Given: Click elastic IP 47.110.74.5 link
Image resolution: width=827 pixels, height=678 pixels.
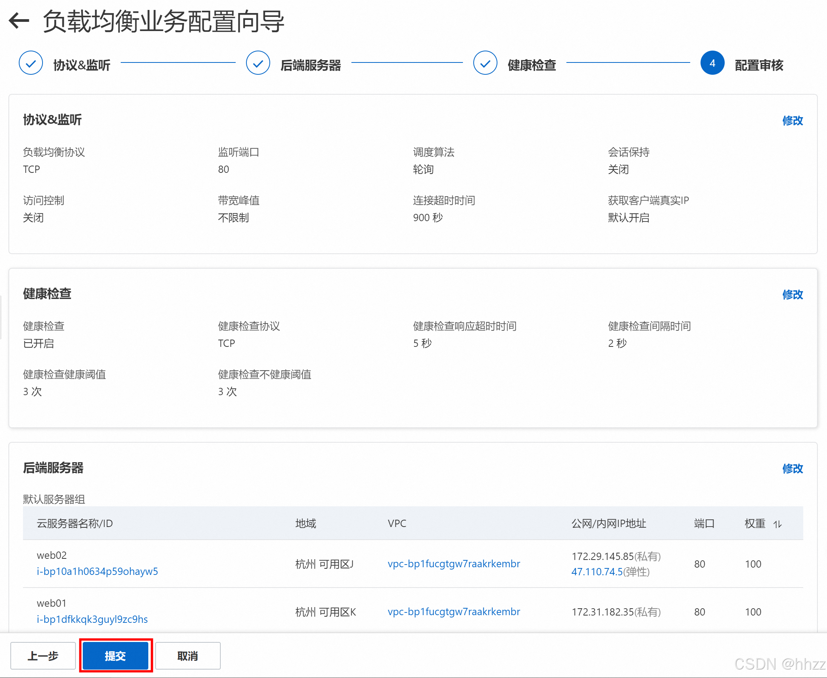Looking at the screenshot, I should point(597,572).
